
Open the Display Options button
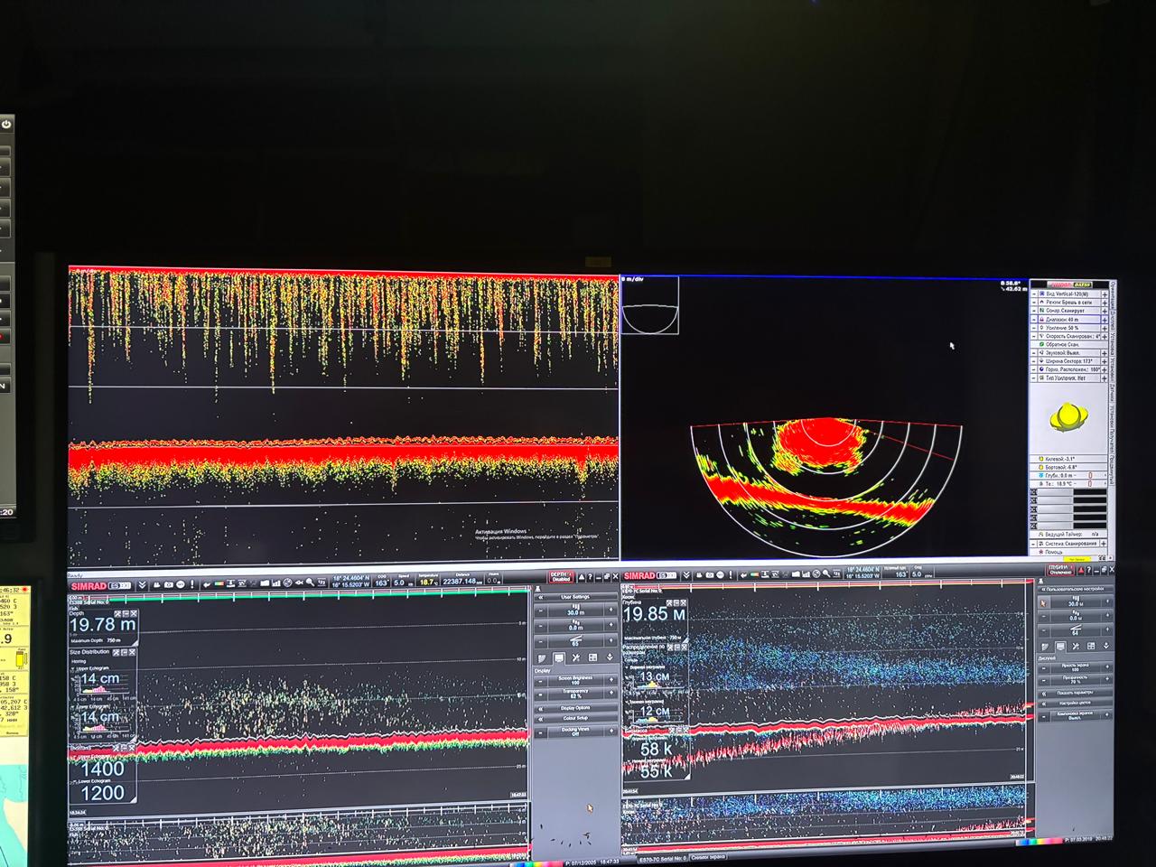tap(575, 708)
